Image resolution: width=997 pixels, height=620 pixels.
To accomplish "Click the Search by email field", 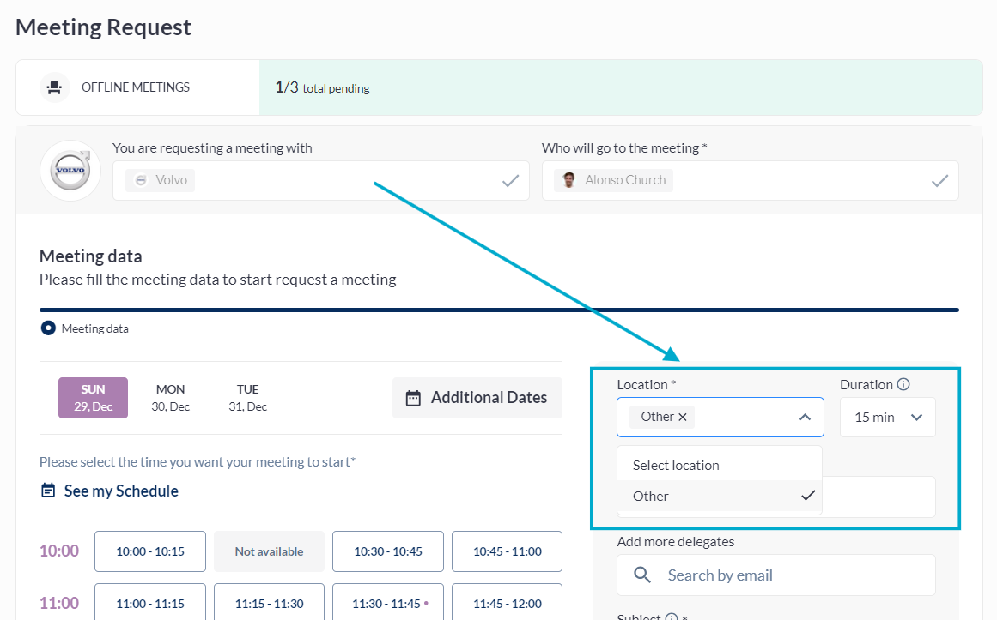I will [790, 575].
